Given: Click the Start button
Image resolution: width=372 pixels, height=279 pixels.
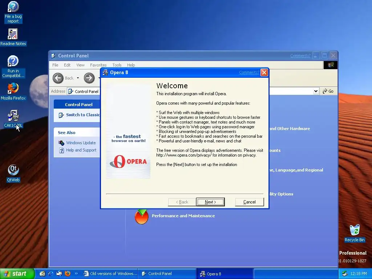Looking at the screenshot, I should pos(17,274).
